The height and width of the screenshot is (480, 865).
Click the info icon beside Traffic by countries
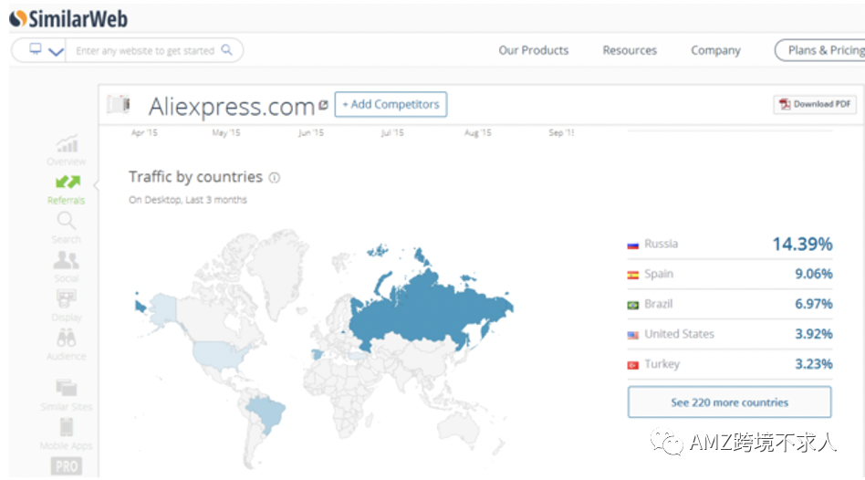pos(275,178)
